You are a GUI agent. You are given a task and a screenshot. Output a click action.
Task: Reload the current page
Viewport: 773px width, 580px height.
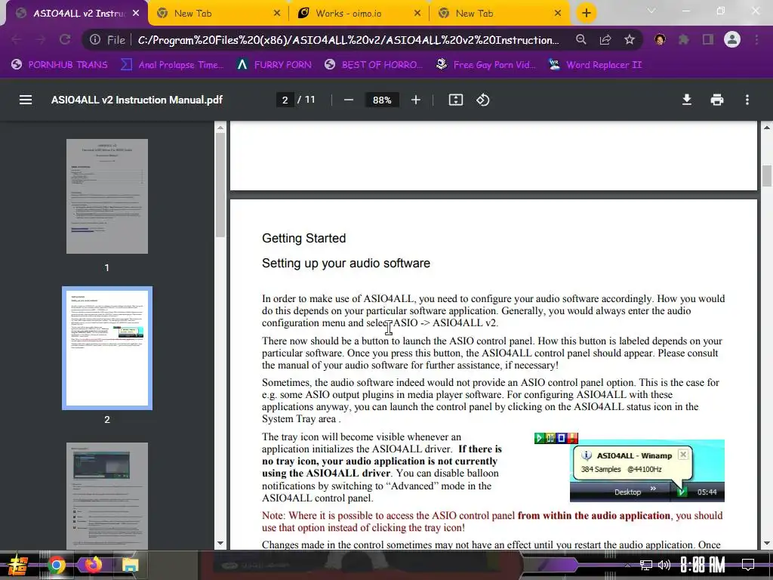[65, 39]
